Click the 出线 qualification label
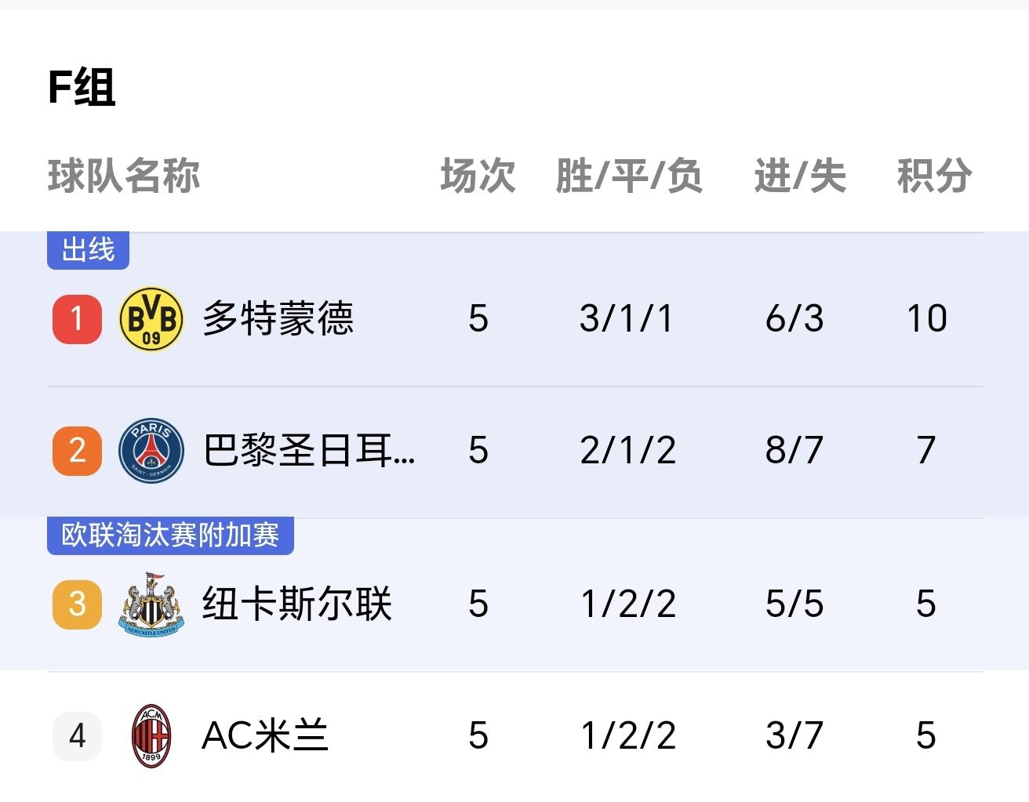Image resolution: width=1029 pixels, height=802 pixels. pos(88,249)
